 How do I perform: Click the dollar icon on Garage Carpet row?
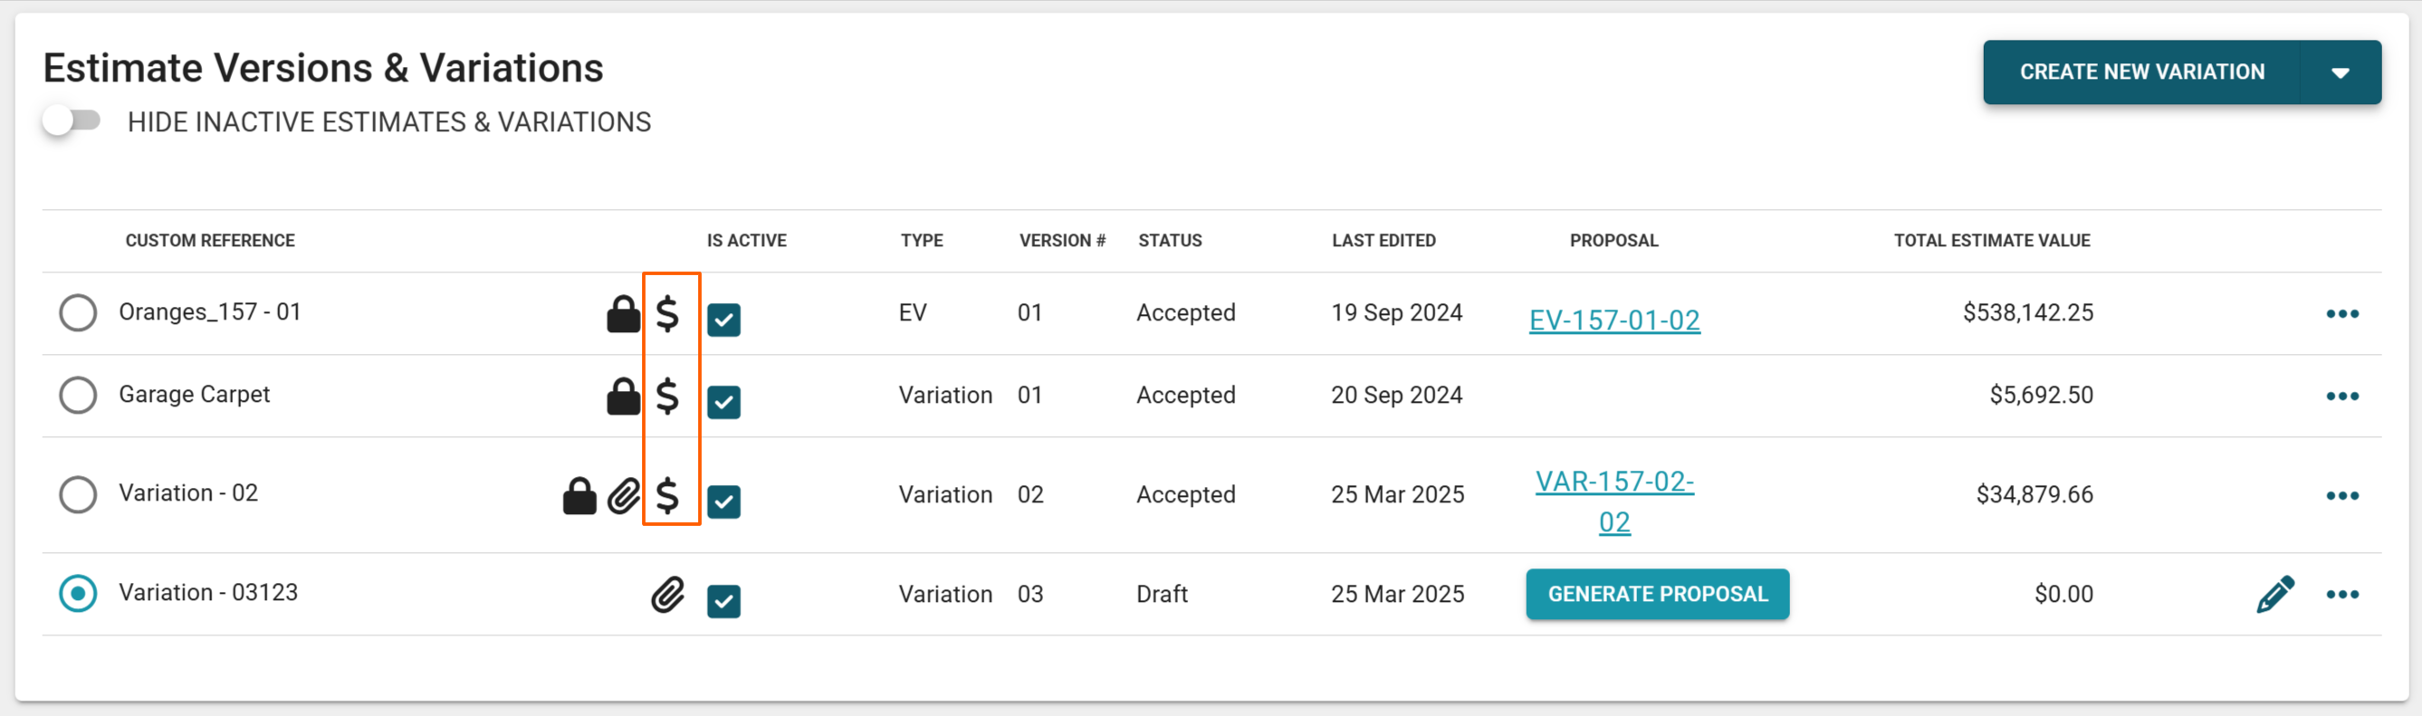[666, 396]
